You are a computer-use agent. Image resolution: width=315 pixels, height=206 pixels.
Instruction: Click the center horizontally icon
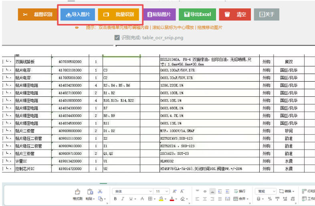click(x=205, y=199)
